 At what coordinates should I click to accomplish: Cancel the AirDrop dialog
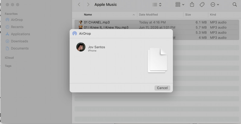coord(162,88)
